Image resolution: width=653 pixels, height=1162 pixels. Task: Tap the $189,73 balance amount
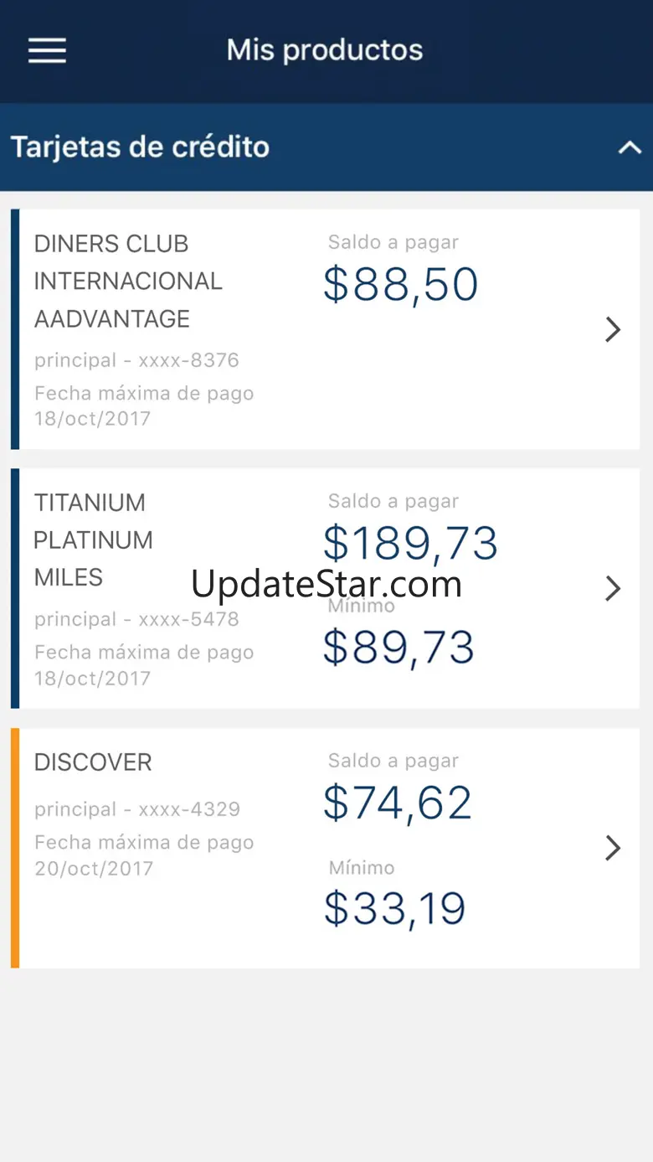[x=411, y=544]
